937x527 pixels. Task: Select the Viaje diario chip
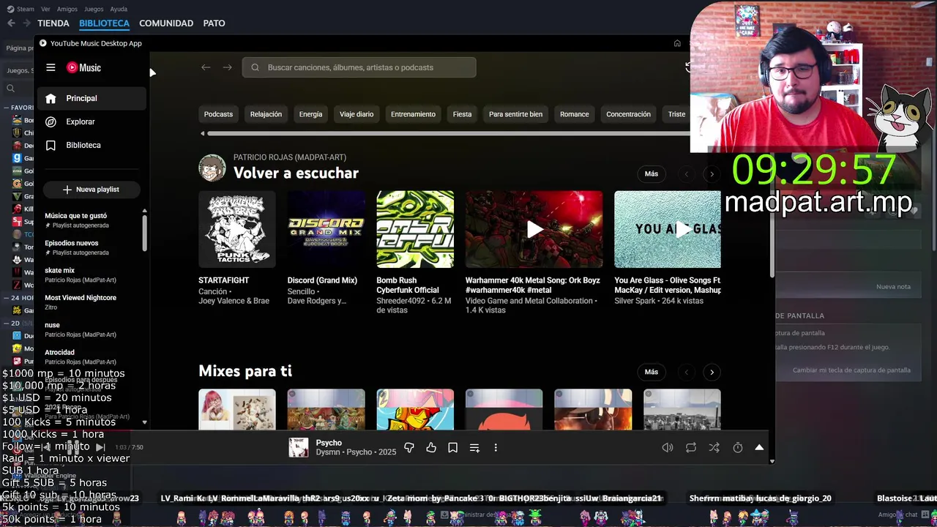tap(356, 114)
